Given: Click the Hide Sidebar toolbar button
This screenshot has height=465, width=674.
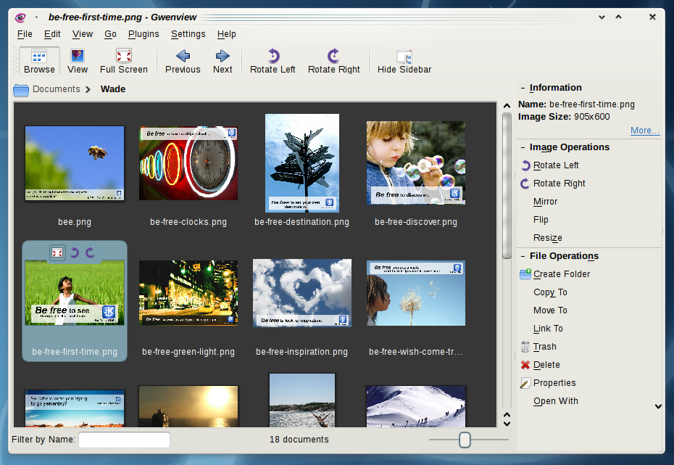Looking at the screenshot, I should coord(404,61).
